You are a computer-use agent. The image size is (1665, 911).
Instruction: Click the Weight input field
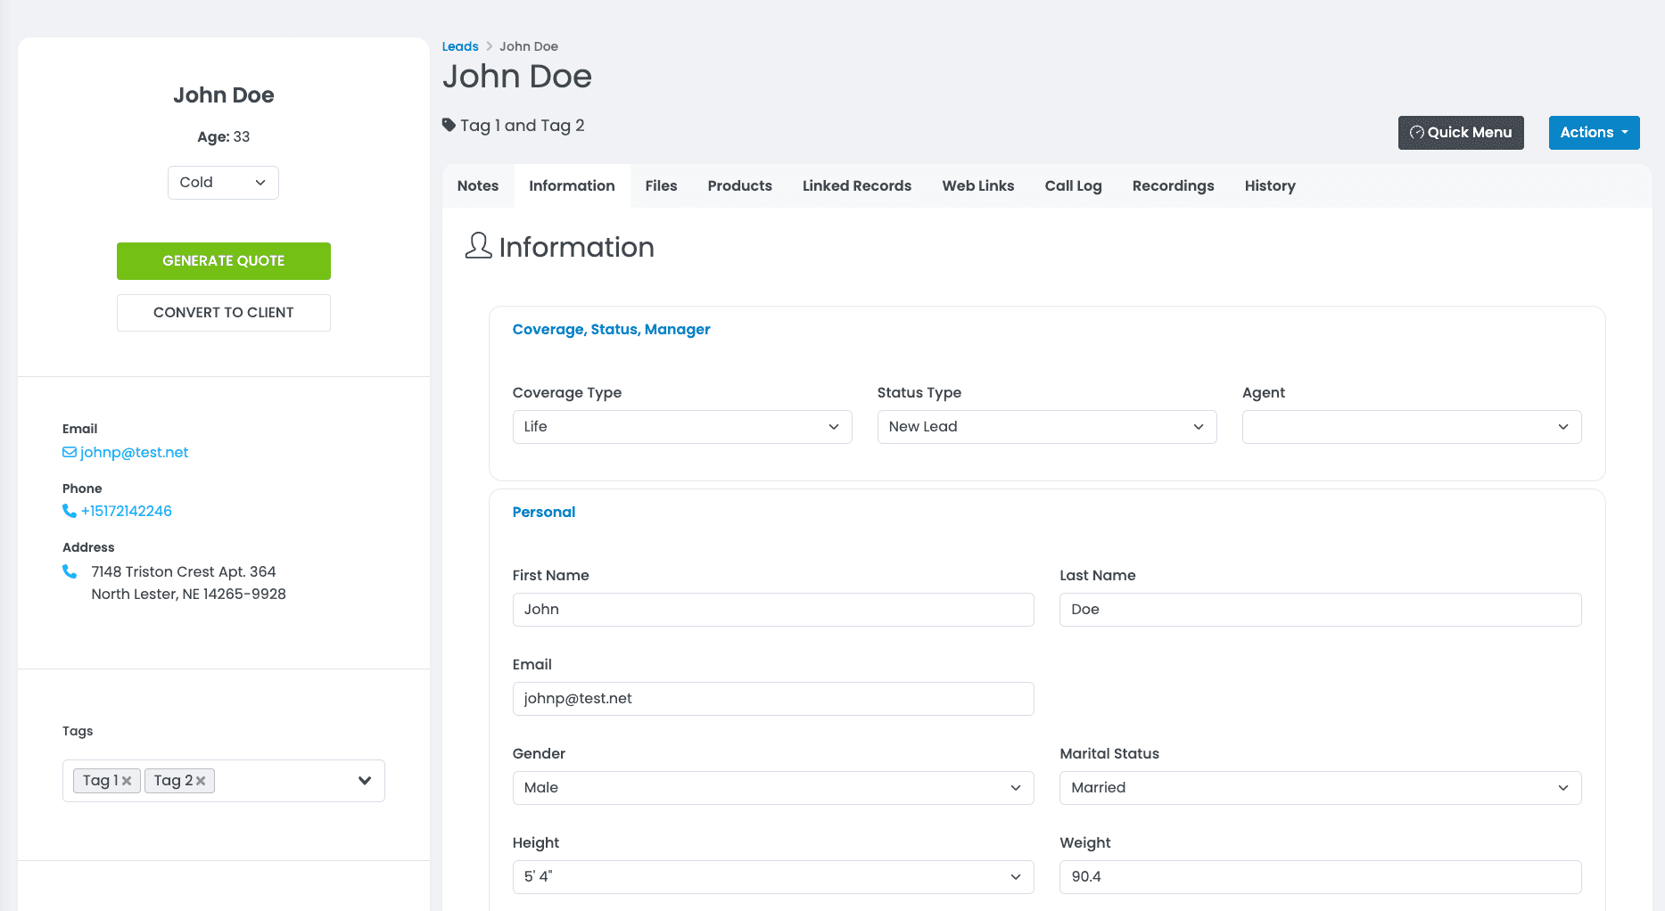1321,877
